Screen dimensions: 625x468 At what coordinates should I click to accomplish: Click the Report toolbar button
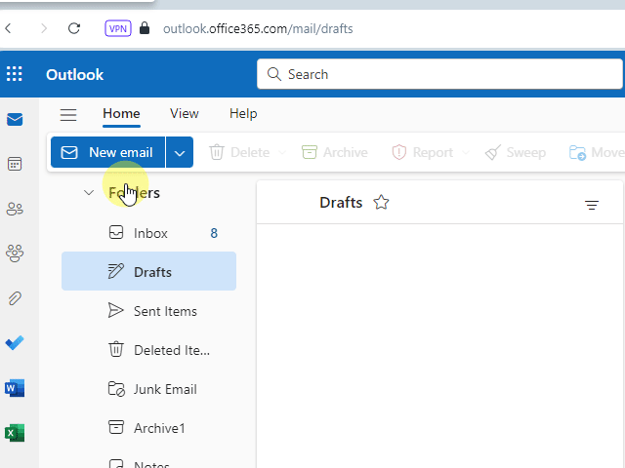[x=423, y=152]
